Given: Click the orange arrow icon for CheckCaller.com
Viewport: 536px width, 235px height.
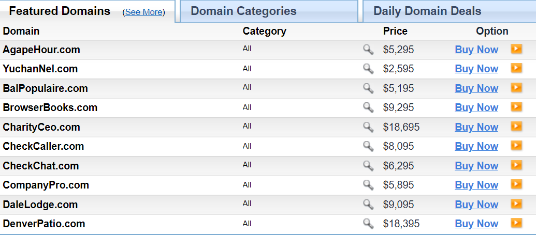Looking at the screenshot, I should (x=516, y=146).
